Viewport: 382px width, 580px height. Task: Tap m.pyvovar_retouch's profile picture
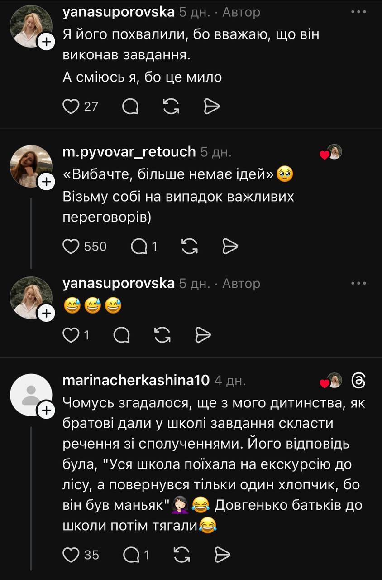(30, 167)
